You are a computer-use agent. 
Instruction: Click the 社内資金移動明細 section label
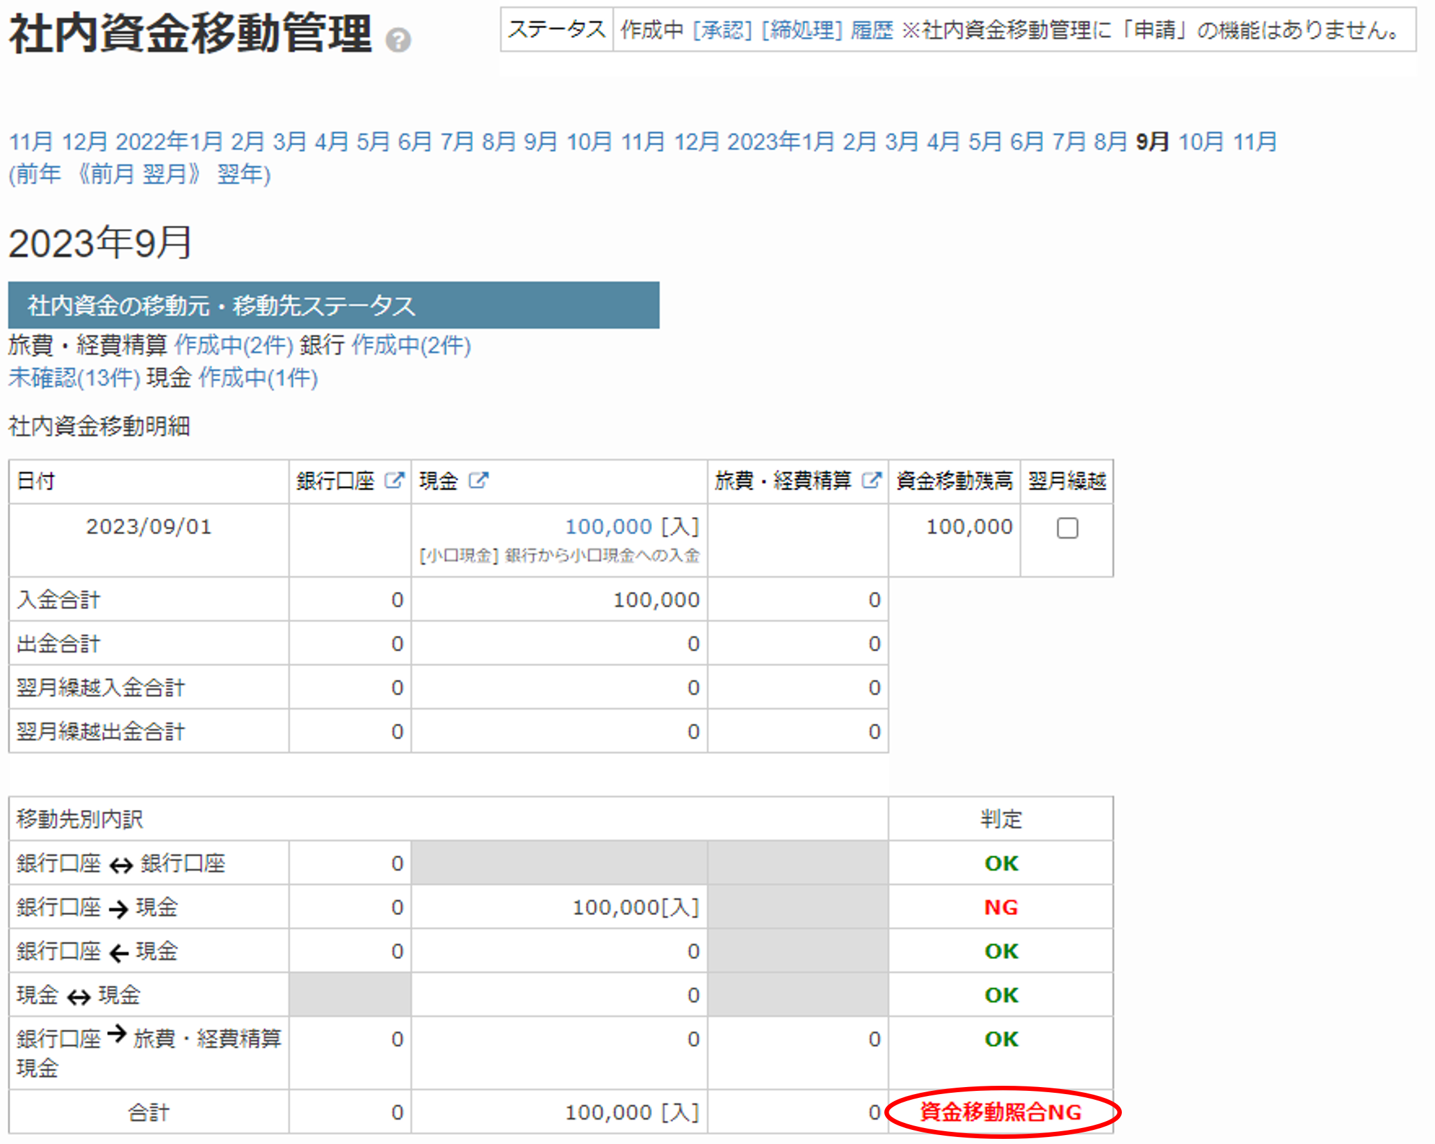tap(99, 426)
